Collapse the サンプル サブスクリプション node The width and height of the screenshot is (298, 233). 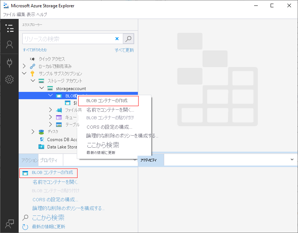[24, 73]
